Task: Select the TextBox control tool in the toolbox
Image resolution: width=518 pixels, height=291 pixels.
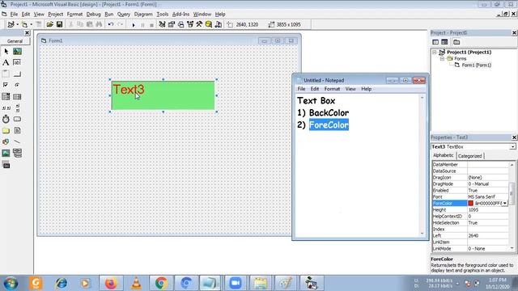Action: pyautogui.click(x=17, y=63)
